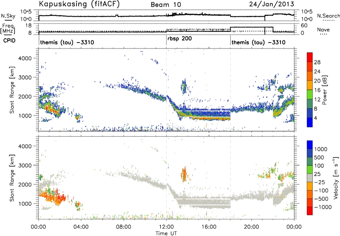Click the dark blue bottom segment of Power colorbar
The height and width of the screenshot is (236, 340).
[310, 122]
